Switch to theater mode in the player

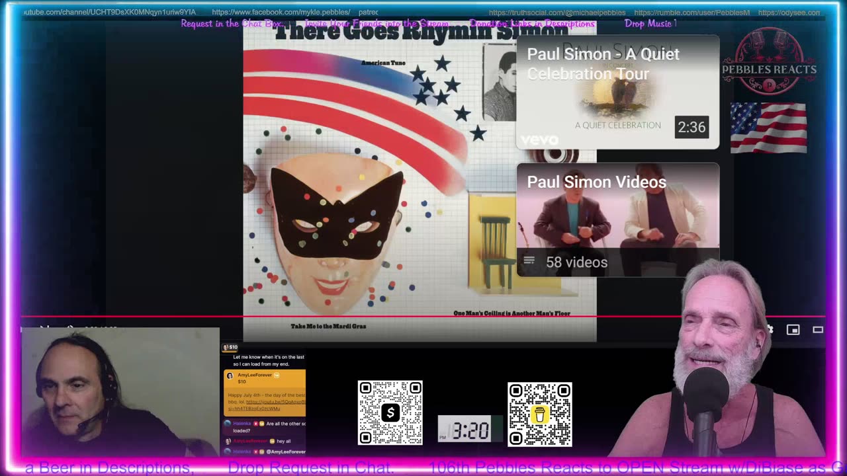click(x=818, y=329)
